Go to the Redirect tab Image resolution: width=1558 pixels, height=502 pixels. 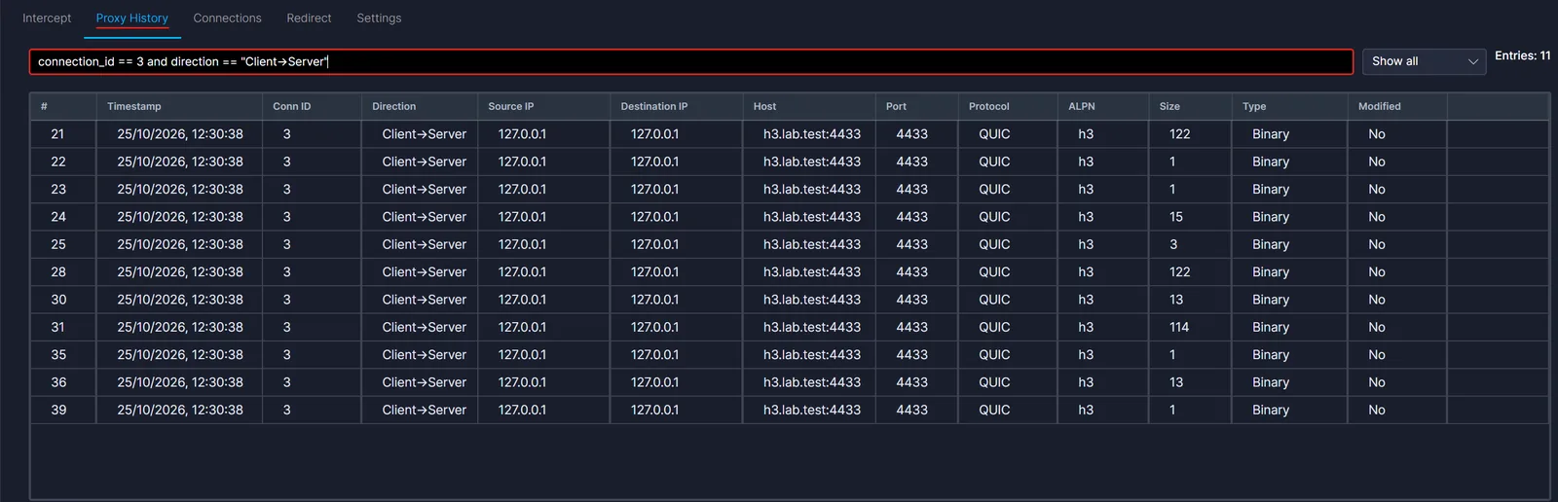tap(309, 18)
